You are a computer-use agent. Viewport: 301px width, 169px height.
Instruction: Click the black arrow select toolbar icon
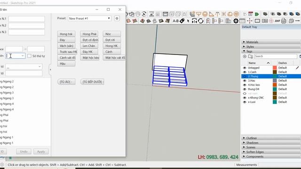(188, 21)
